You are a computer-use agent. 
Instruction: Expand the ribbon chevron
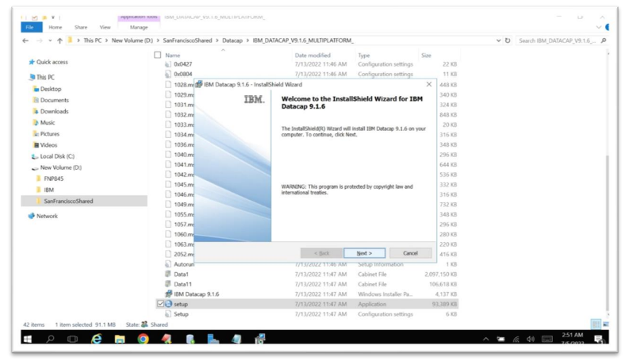tap(598, 27)
